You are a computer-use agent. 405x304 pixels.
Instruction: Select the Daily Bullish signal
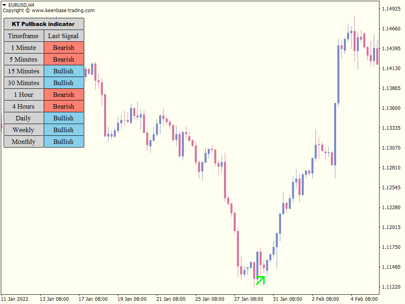click(64, 118)
